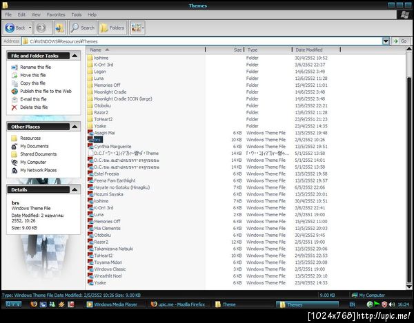The width and height of the screenshot is (414, 323).
Task: Sort by the Name column header
Action: pos(146,50)
